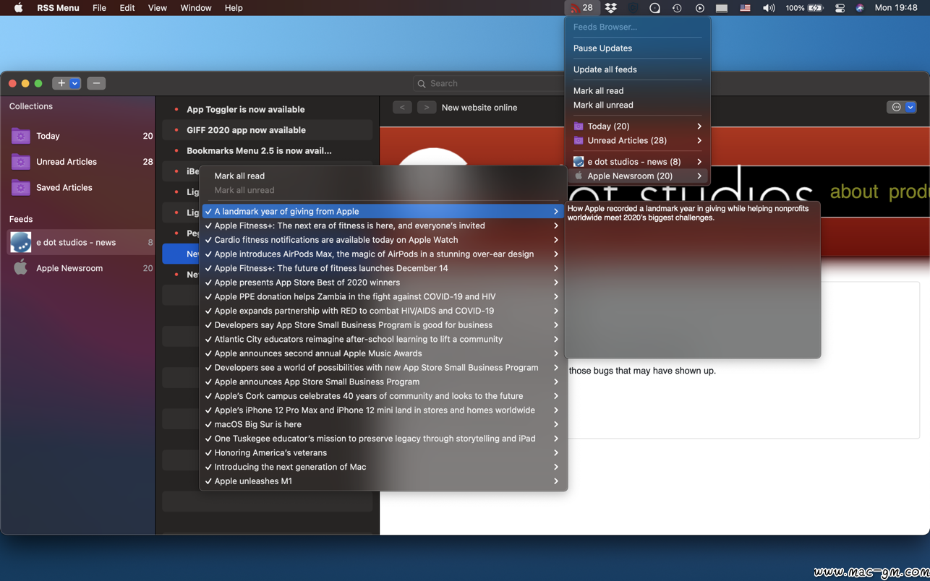
Task: Click the Search input field
Action: coord(488,84)
